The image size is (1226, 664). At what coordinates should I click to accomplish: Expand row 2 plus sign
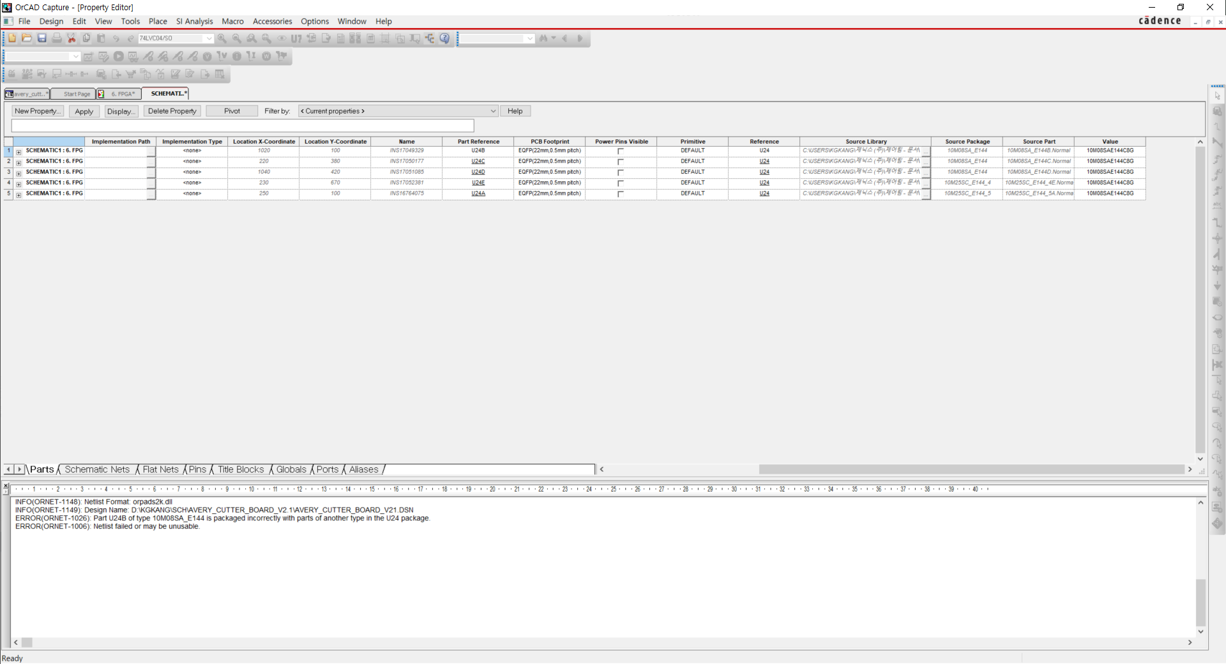(19, 163)
